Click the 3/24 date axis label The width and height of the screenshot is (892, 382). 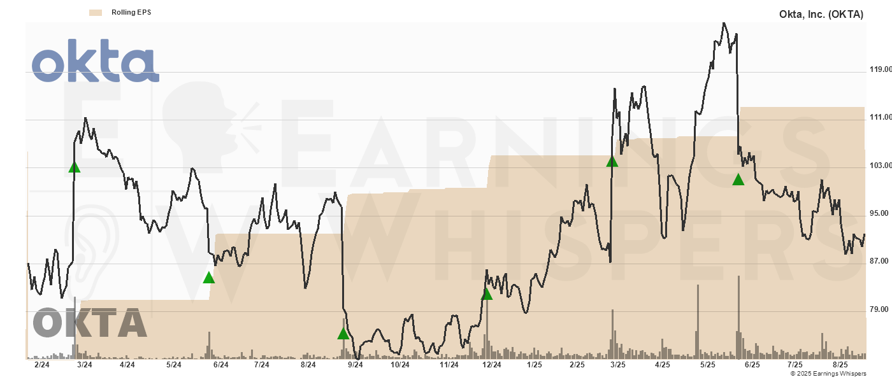(84, 365)
